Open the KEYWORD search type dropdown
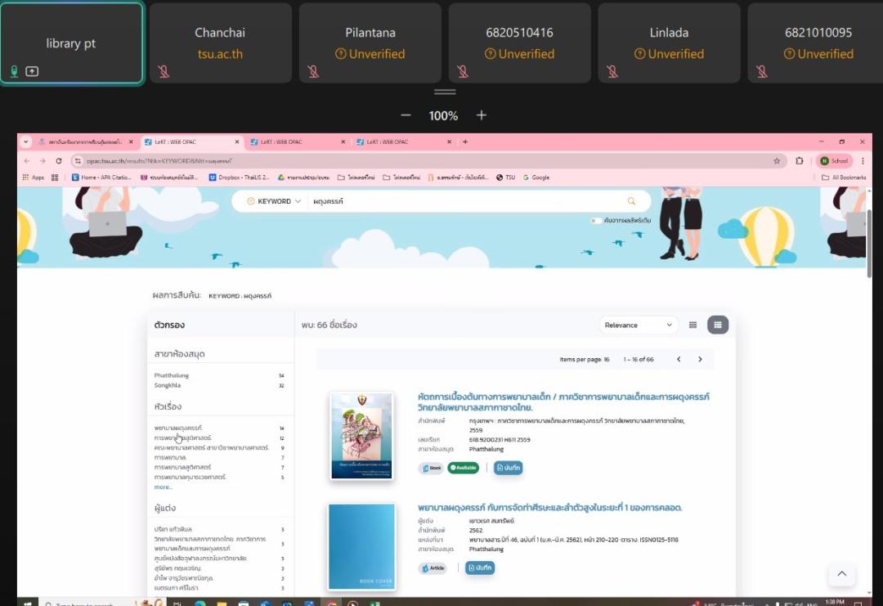Image resolution: width=883 pixels, height=606 pixels. (274, 201)
